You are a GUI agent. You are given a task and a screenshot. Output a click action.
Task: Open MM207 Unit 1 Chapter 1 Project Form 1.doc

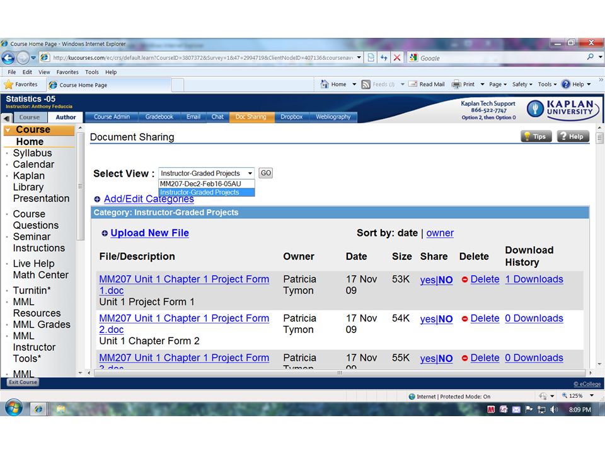point(184,284)
